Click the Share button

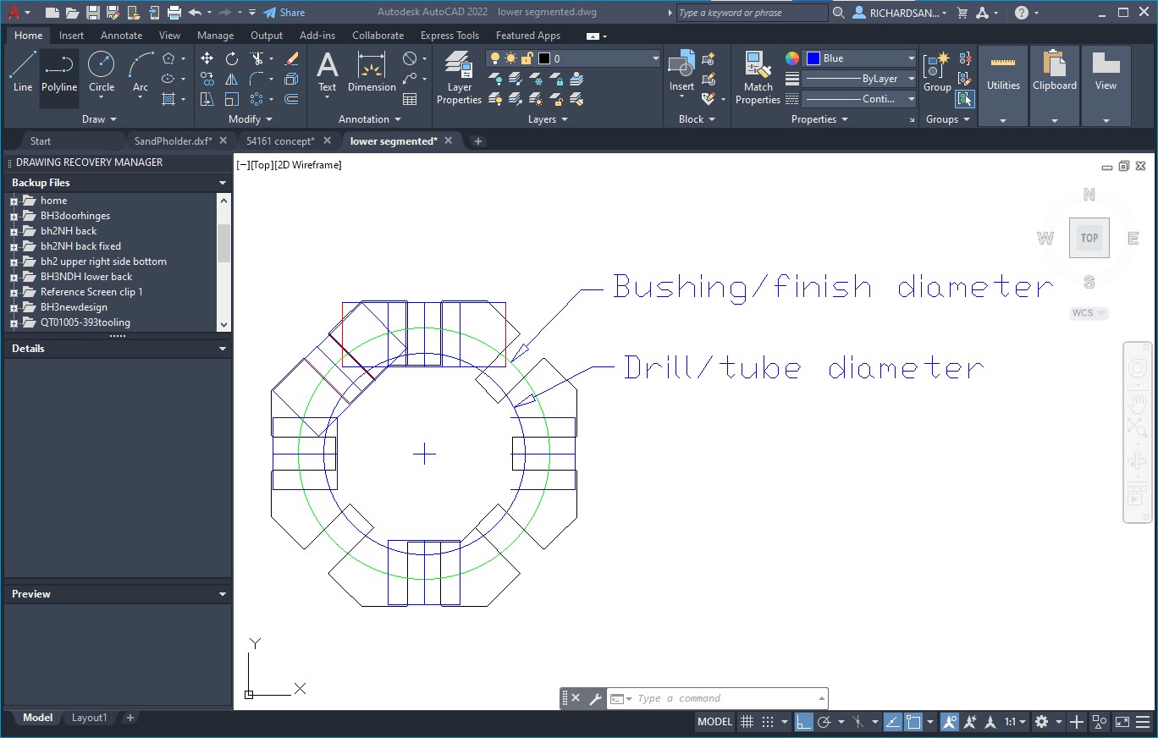pyautogui.click(x=284, y=13)
